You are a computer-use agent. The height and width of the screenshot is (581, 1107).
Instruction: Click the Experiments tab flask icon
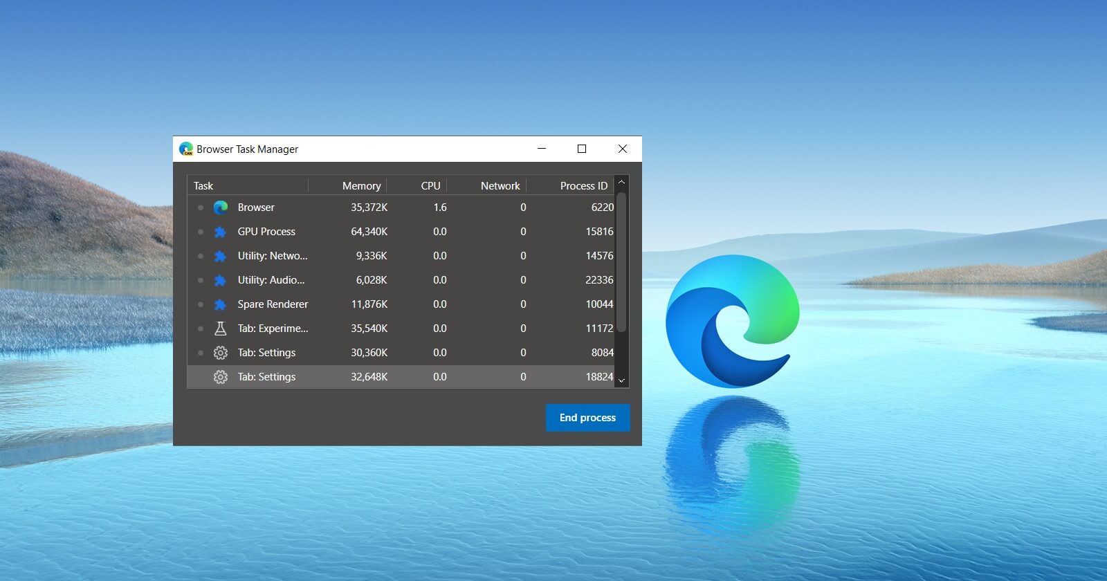pyautogui.click(x=220, y=329)
